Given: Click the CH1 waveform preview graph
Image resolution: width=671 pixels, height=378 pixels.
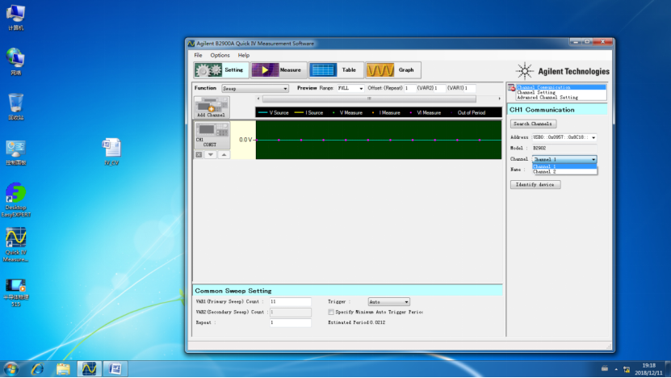Looking at the screenshot, I should (379, 140).
